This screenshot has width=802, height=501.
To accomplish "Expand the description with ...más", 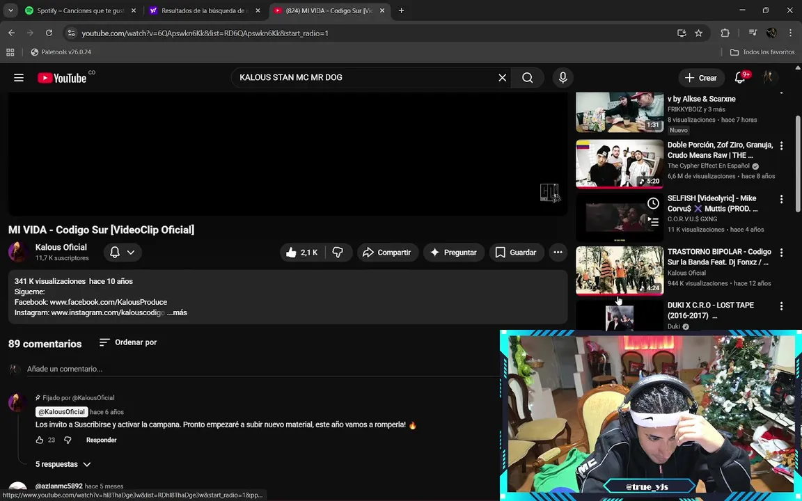I will pos(177,312).
